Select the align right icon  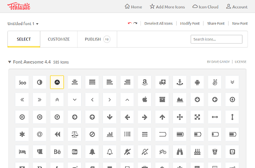coord(127,82)
